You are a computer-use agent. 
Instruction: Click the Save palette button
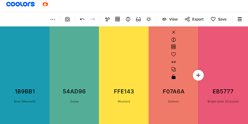pos(219,19)
